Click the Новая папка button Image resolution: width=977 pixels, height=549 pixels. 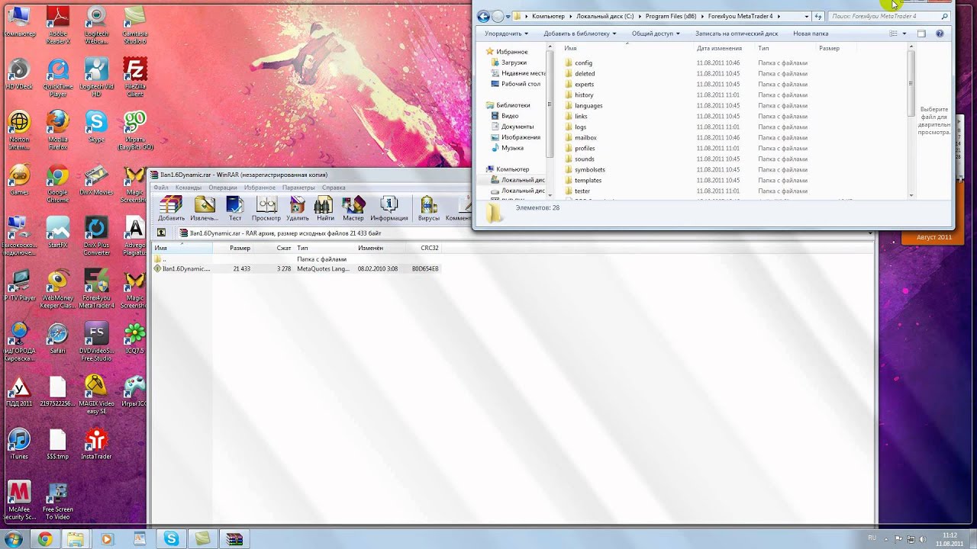[810, 34]
